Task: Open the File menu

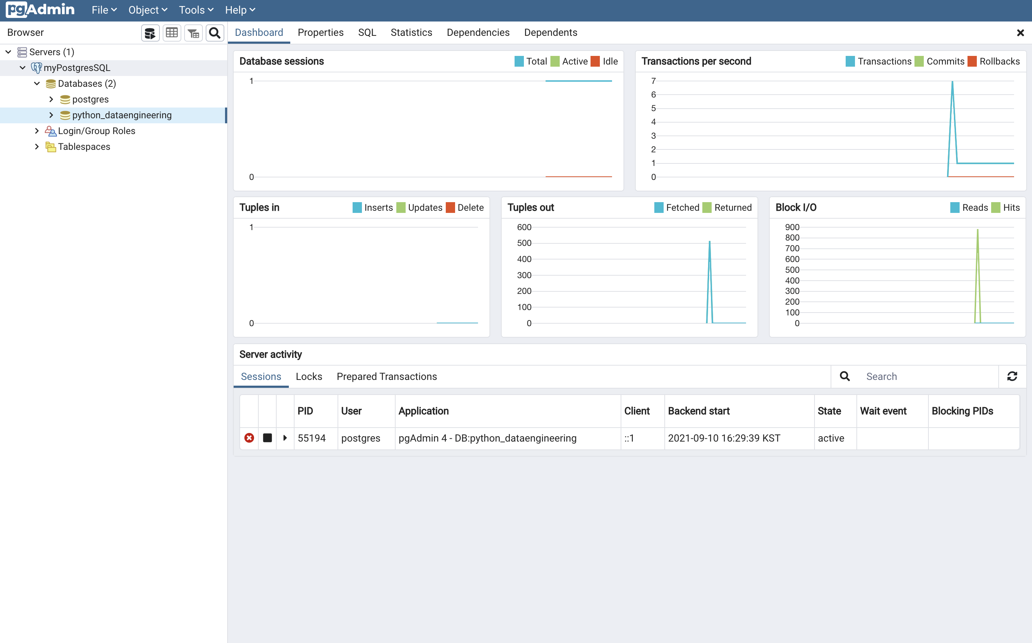Action: click(x=104, y=10)
